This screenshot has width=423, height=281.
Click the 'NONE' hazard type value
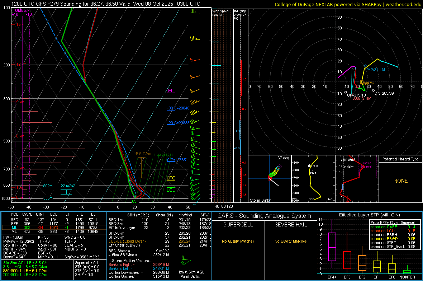[x=400, y=181]
